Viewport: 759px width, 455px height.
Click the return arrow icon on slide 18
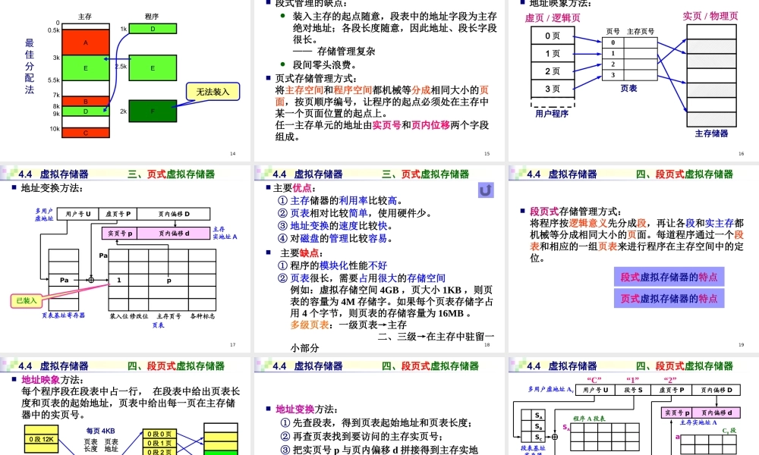pyautogui.click(x=486, y=190)
